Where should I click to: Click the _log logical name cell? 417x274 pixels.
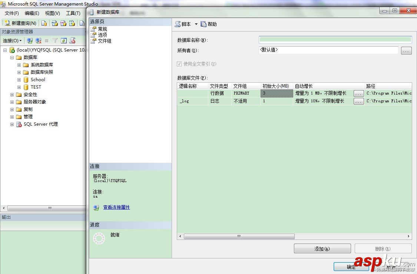[x=192, y=101]
